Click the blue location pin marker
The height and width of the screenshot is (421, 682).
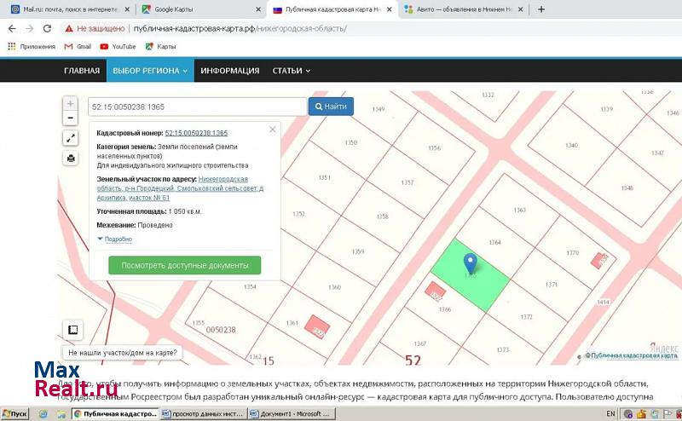click(x=470, y=263)
